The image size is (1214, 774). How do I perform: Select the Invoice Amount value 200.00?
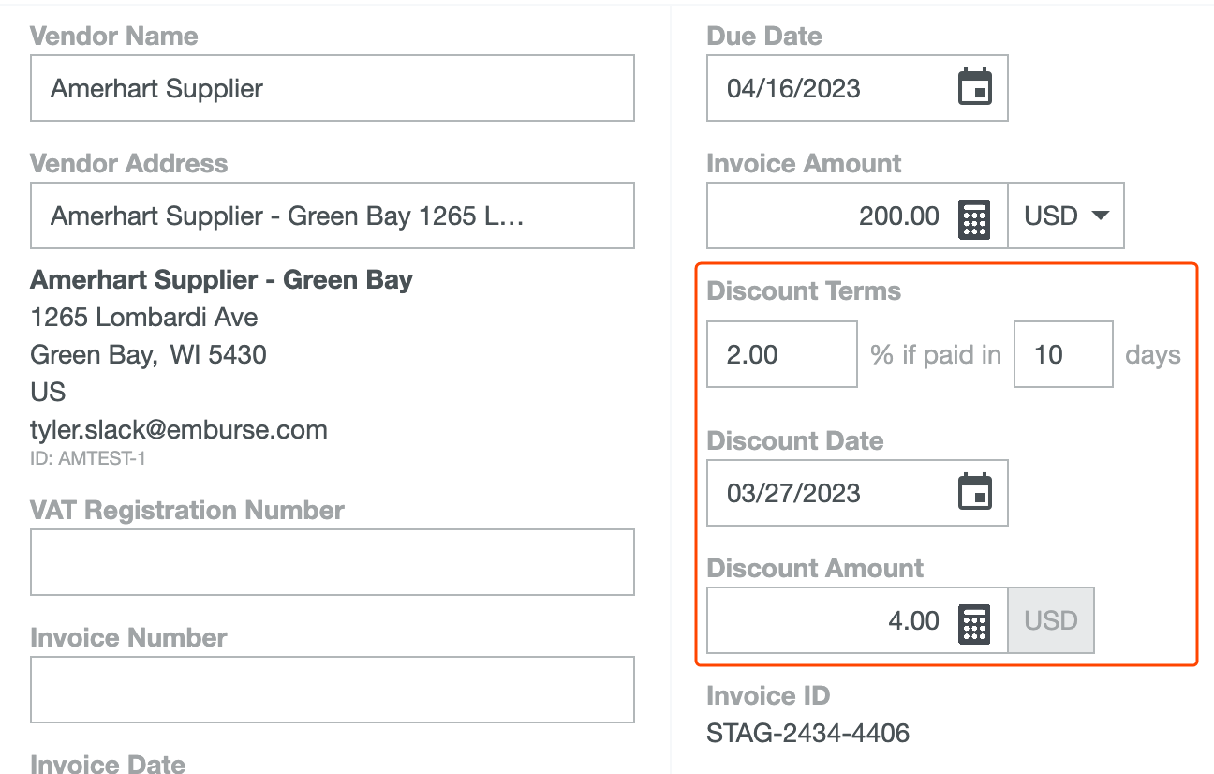[898, 216]
